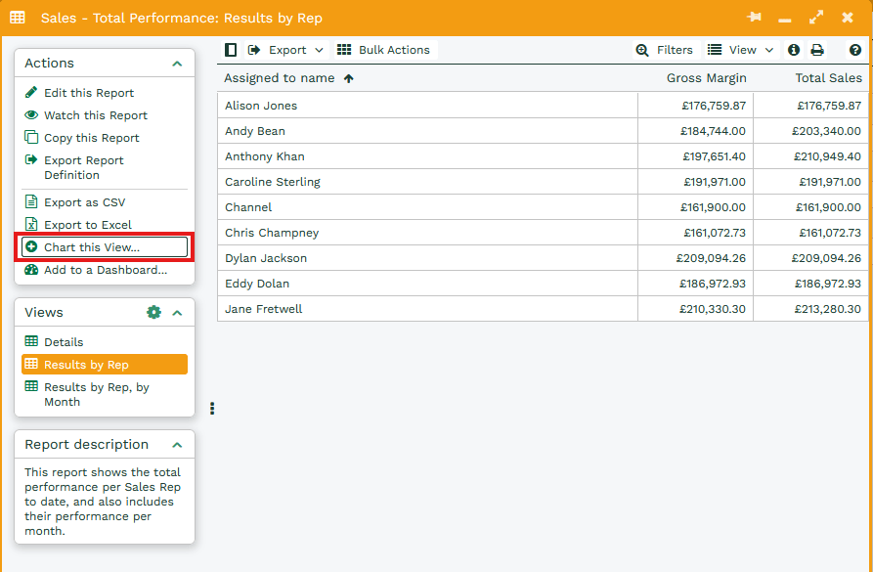Screen dimensions: 873x572
Task: Click the print report icon
Action: tap(817, 50)
